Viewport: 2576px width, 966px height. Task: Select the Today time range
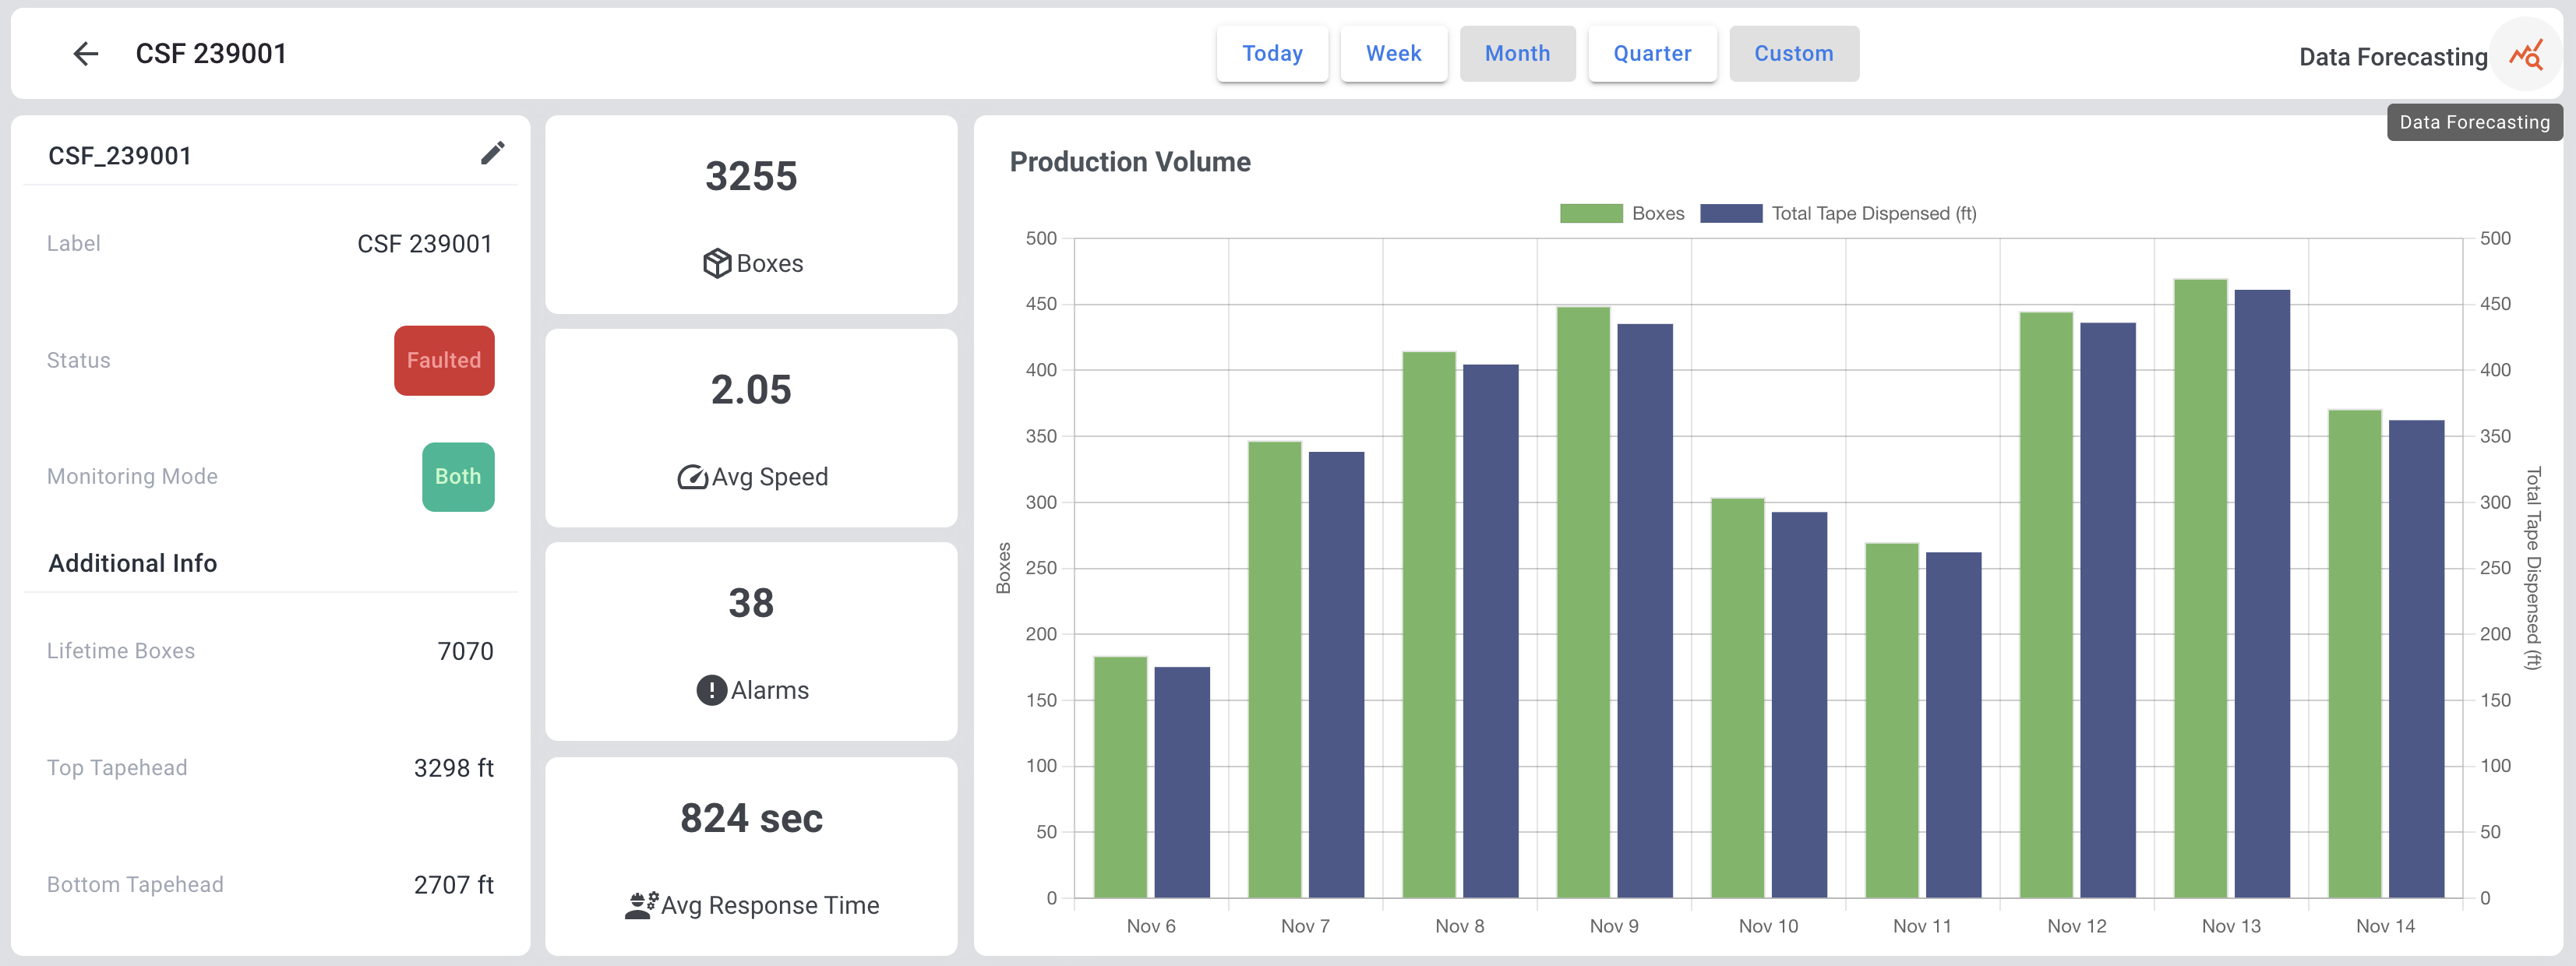[x=1272, y=54]
